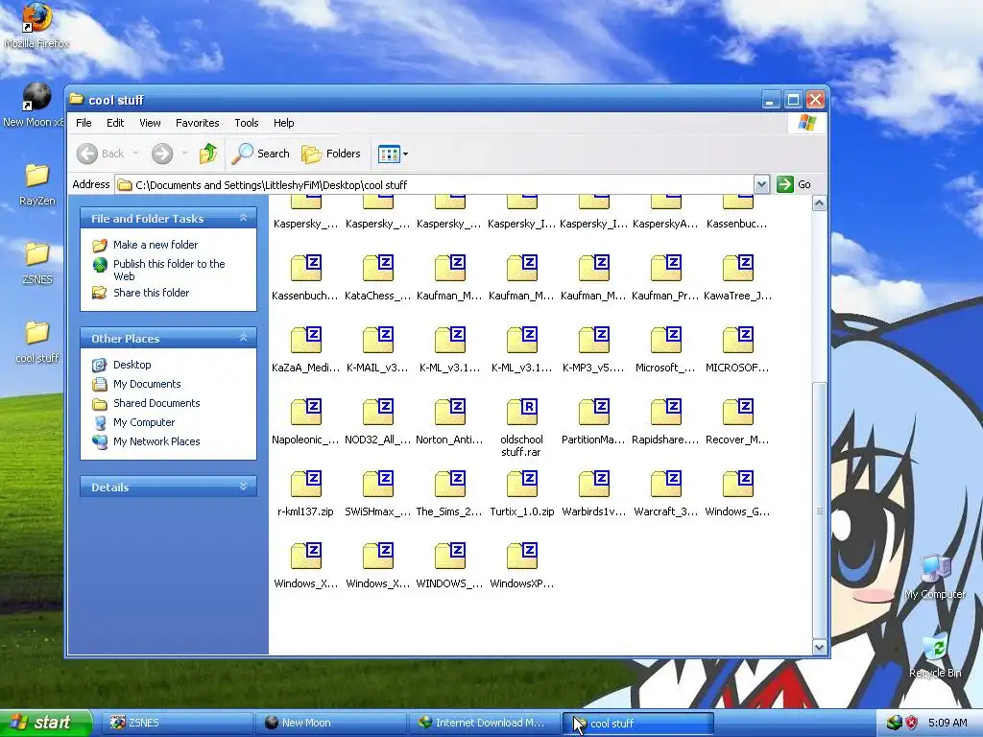Select the KataChess zip file
Image resolution: width=983 pixels, height=737 pixels.
pos(377,278)
